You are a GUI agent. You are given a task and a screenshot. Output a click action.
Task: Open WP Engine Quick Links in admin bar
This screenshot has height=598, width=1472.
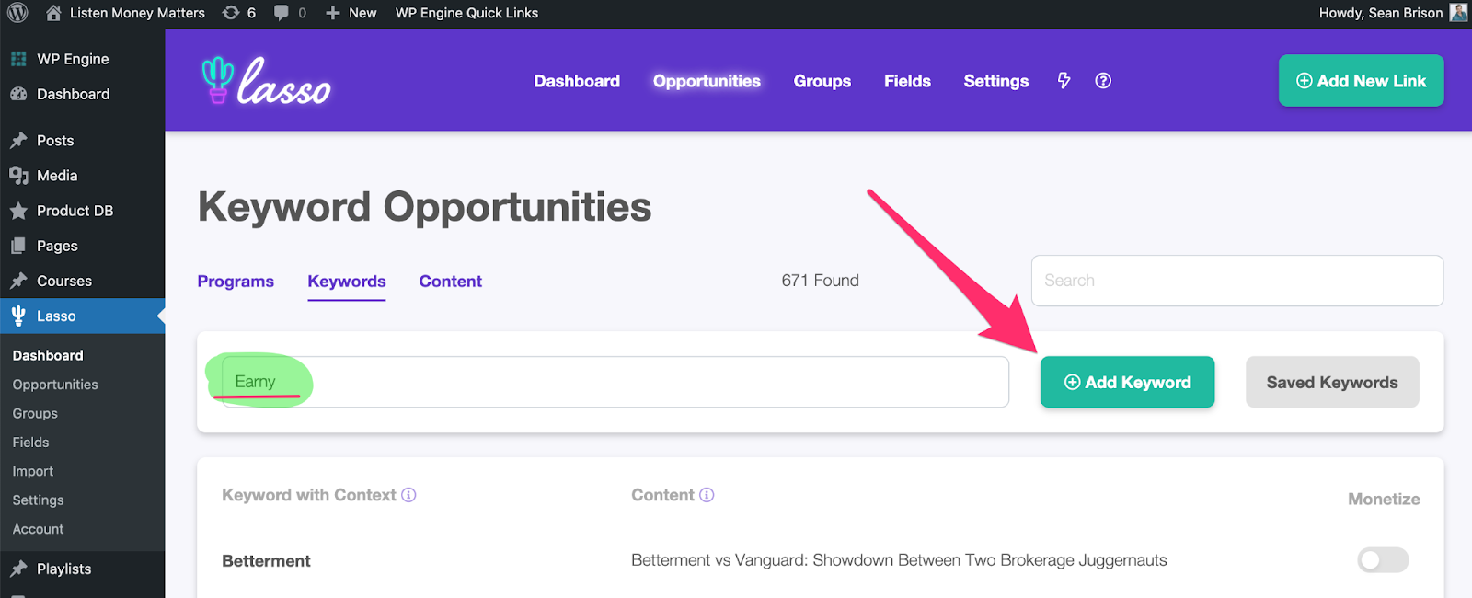point(466,13)
